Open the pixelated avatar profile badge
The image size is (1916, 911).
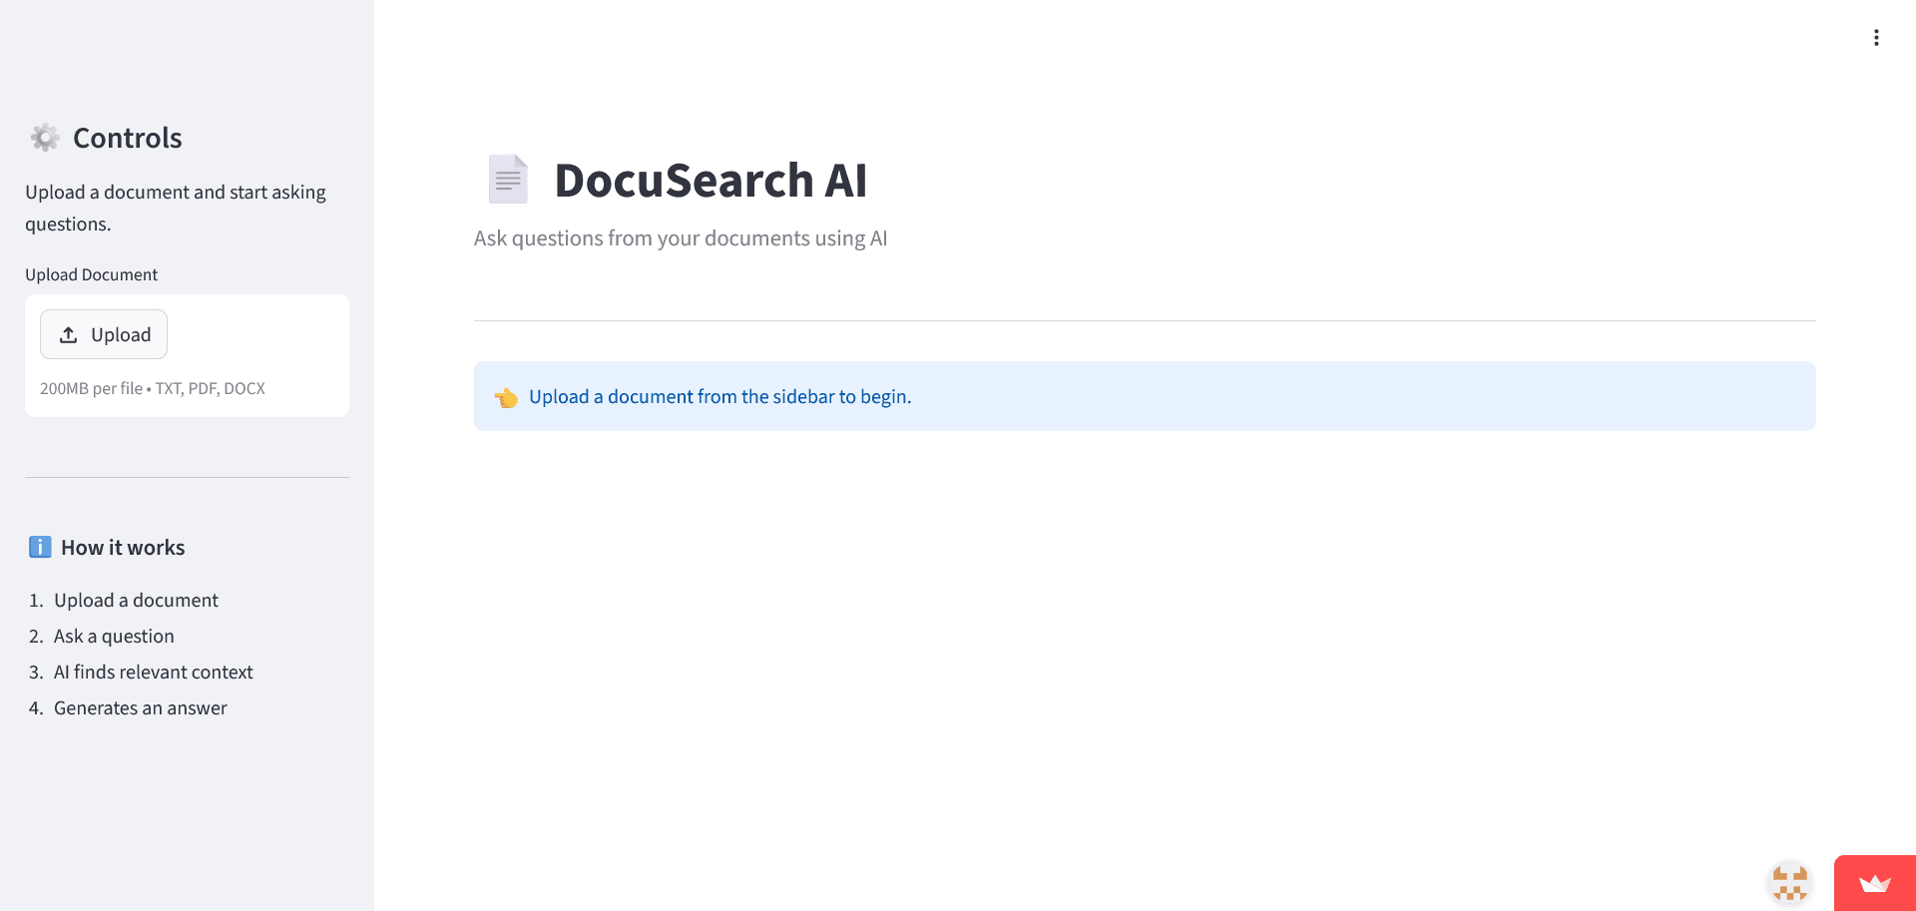[x=1790, y=883]
